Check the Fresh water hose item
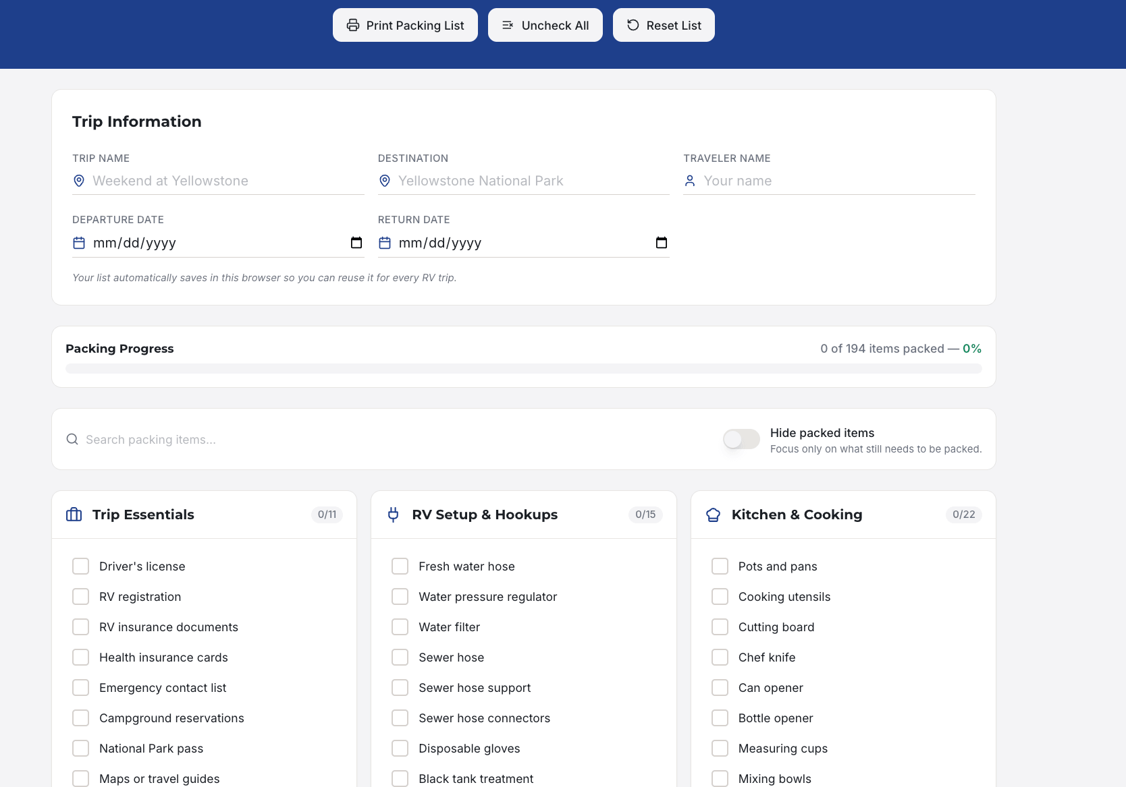1126x787 pixels. pos(400,566)
